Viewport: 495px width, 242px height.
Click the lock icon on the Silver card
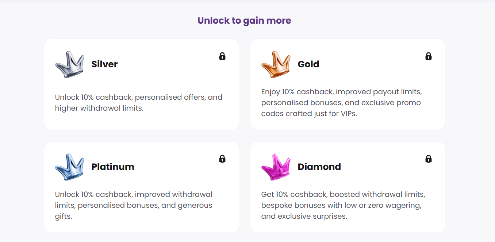(222, 56)
